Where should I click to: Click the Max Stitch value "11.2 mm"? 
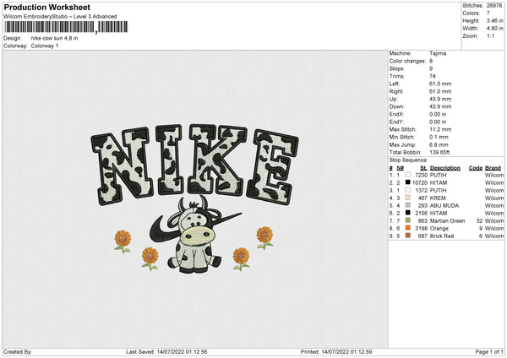coord(440,129)
